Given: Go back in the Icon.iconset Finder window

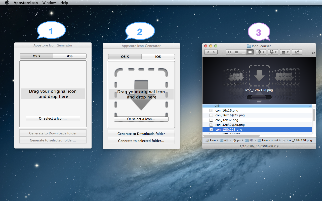Looking at the screenshot, I should (x=208, y=52).
